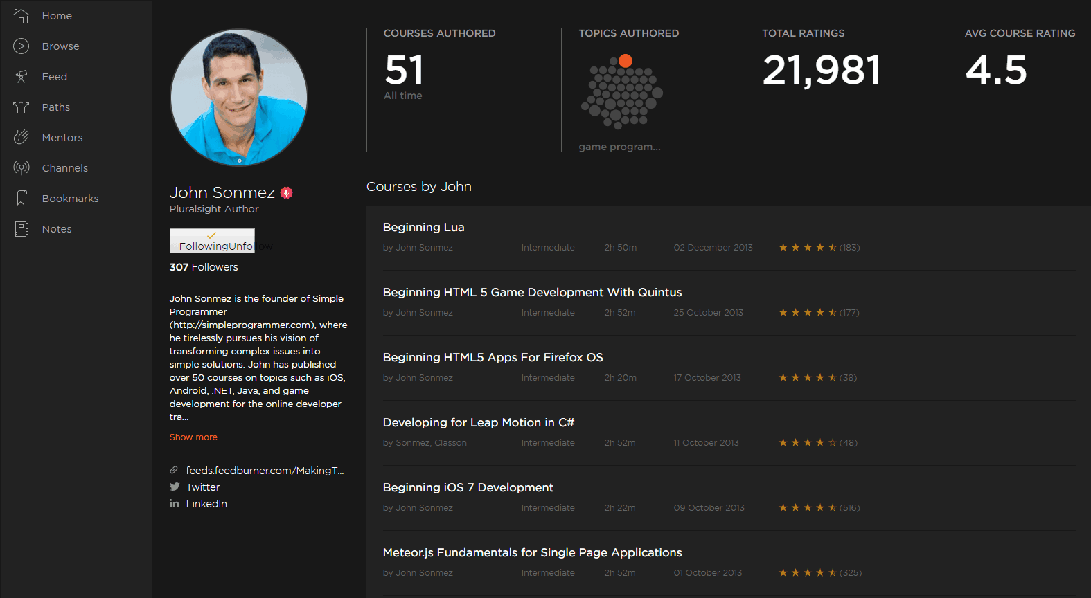Screen dimensions: 1091x598
Task: Click the 51 courses authored number
Action: pyautogui.click(x=404, y=70)
